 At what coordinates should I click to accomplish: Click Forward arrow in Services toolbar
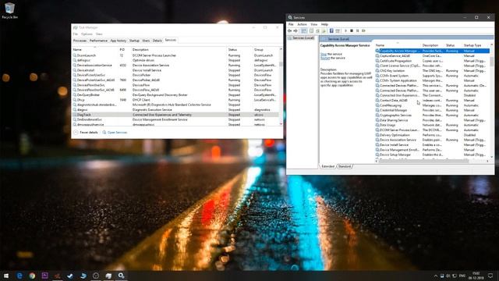click(296, 31)
